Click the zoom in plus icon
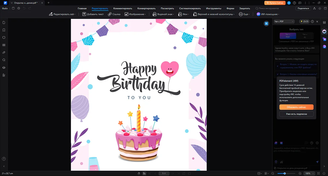Viewport: 328px width, 176px height. point(300,173)
